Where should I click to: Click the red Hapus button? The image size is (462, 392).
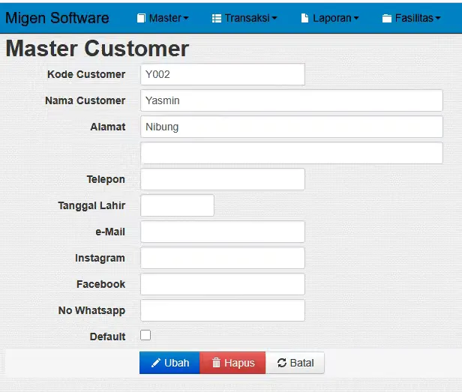[x=232, y=363]
